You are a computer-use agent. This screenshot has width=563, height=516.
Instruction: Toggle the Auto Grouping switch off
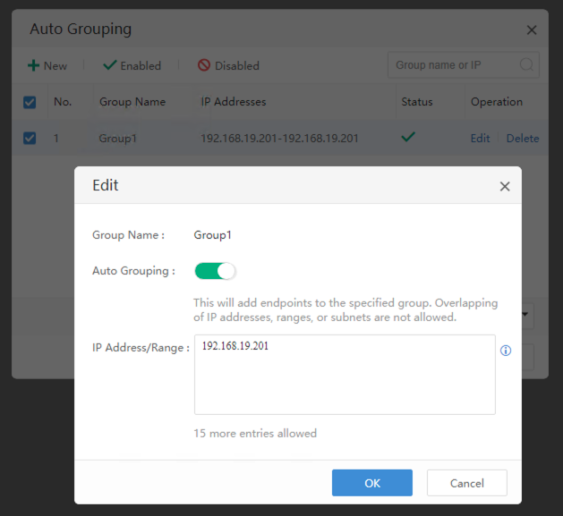point(215,271)
